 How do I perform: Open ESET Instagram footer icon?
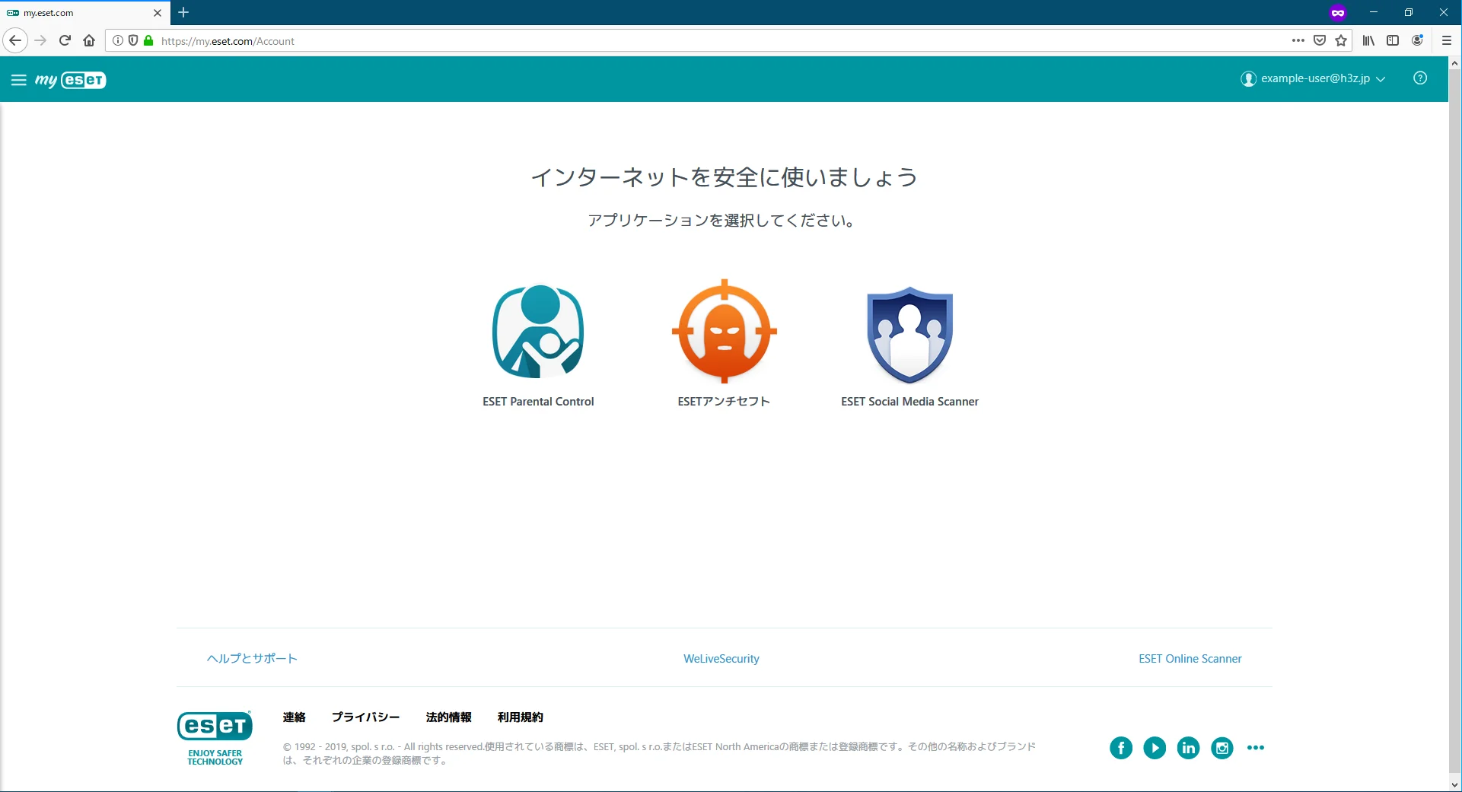tap(1222, 748)
